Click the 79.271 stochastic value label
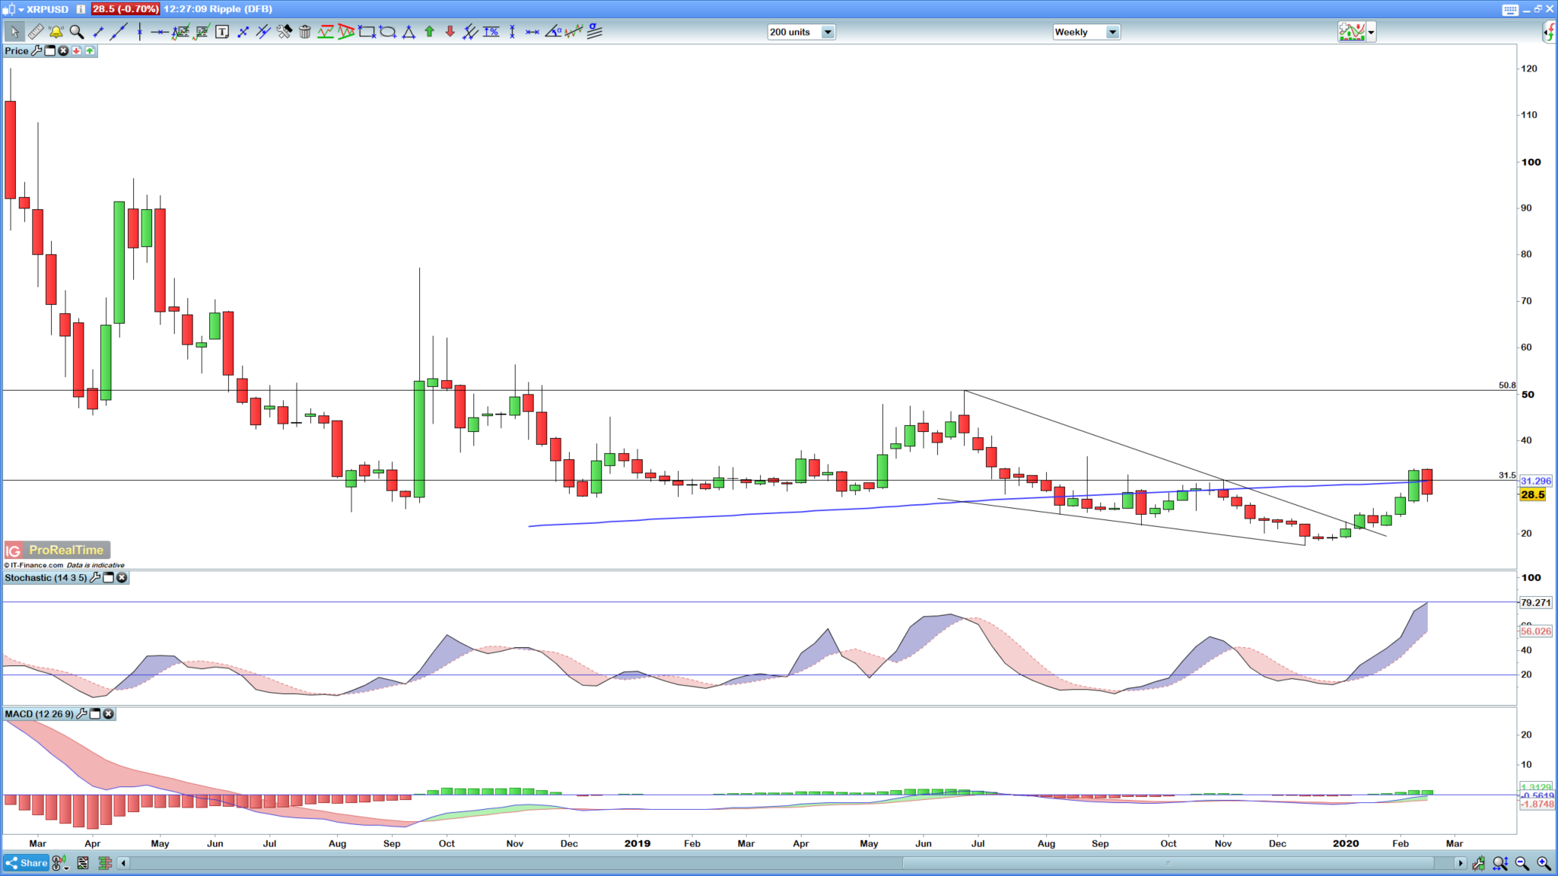 click(x=1536, y=603)
